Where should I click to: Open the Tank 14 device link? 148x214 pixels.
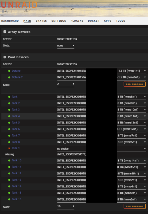pos(17,186)
